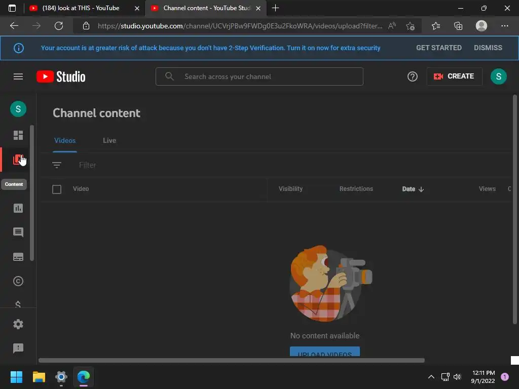Image resolution: width=519 pixels, height=389 pixels.
Task: Tick the select all videos checkbox
Action: (x=57, y=189)
